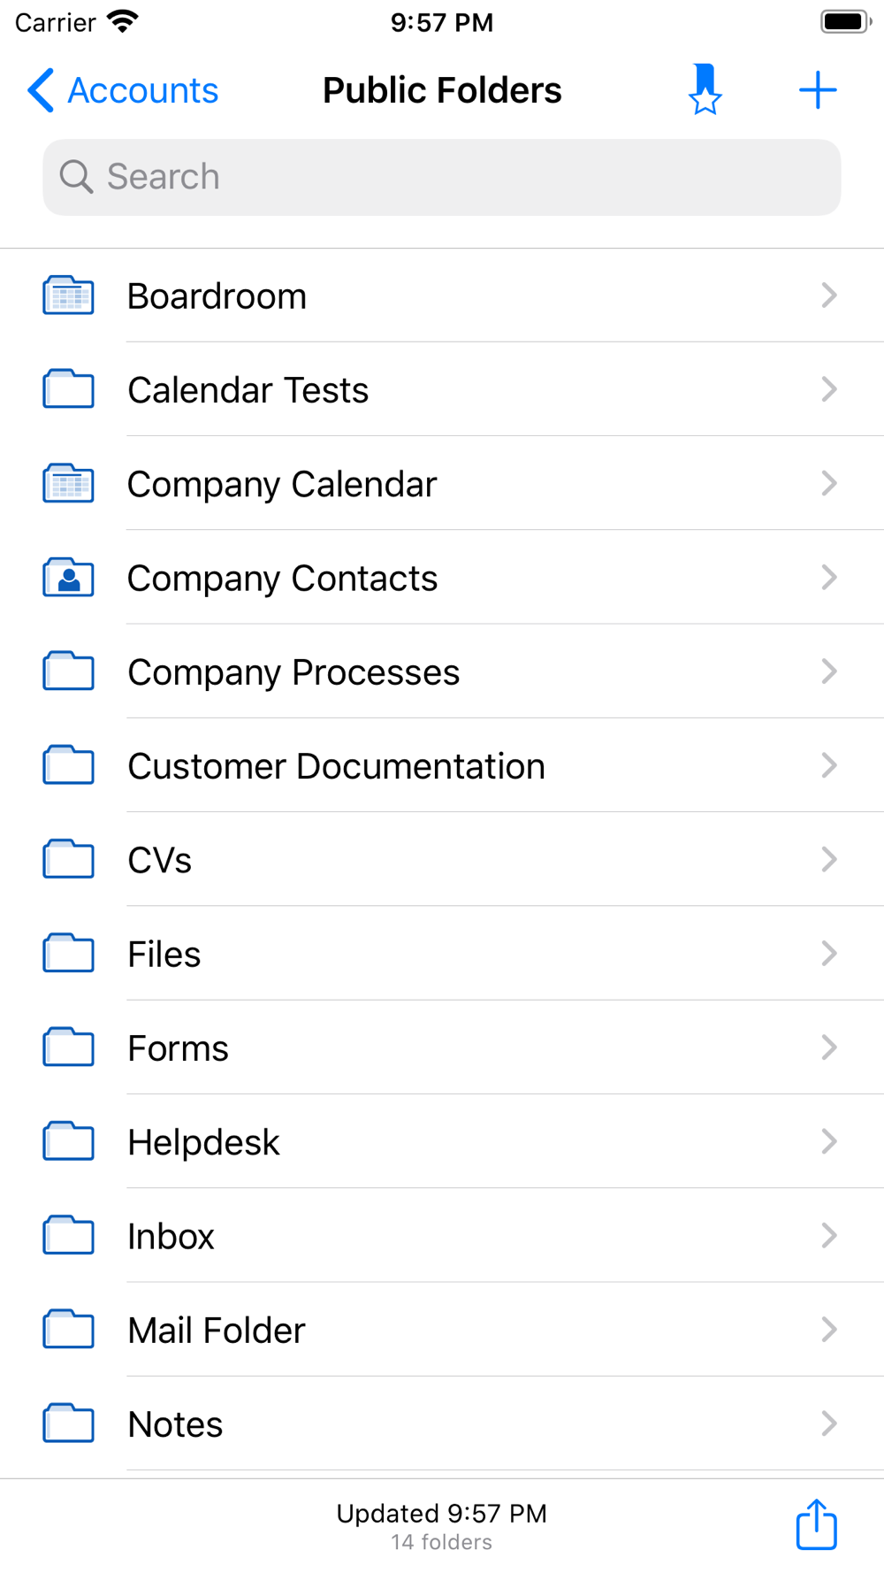
Task: Tap the Calendar Tests folder icon
Action: click(69, 389)
